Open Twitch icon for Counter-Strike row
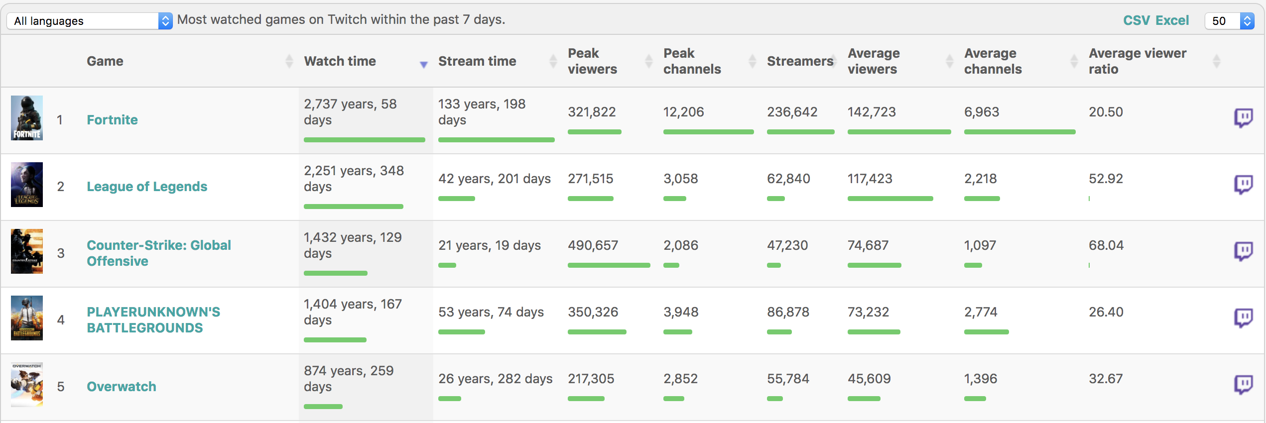Screen dimensions: 1266x423 (1243, 251)
